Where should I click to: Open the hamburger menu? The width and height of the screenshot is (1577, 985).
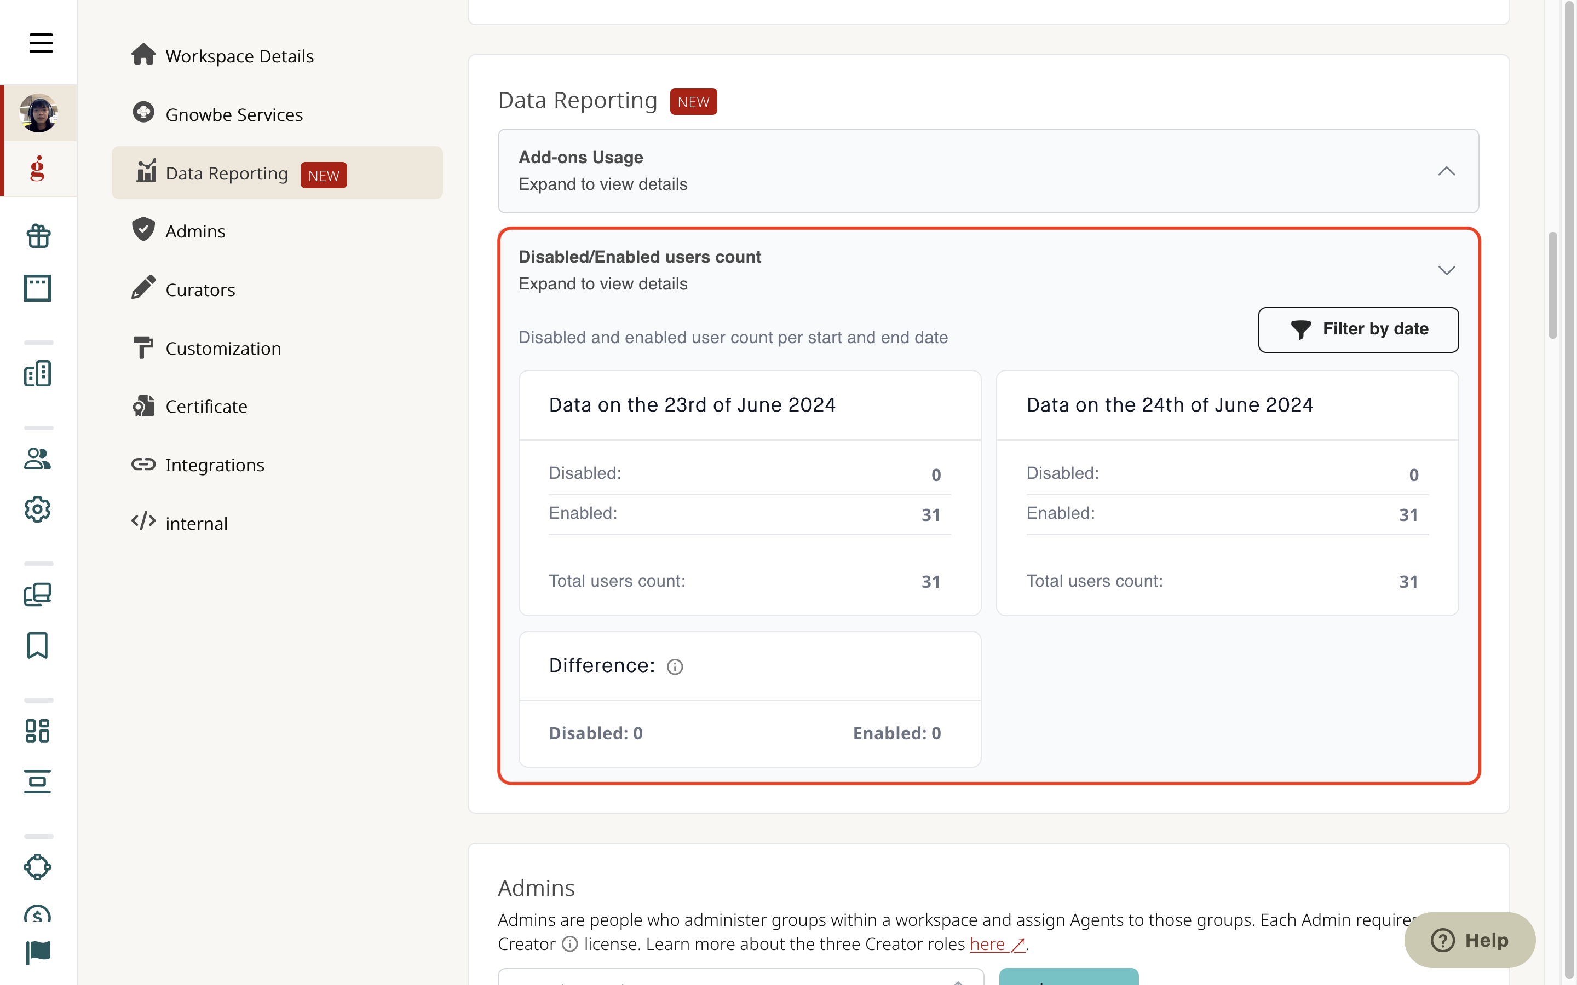click(x=41, y=43)
